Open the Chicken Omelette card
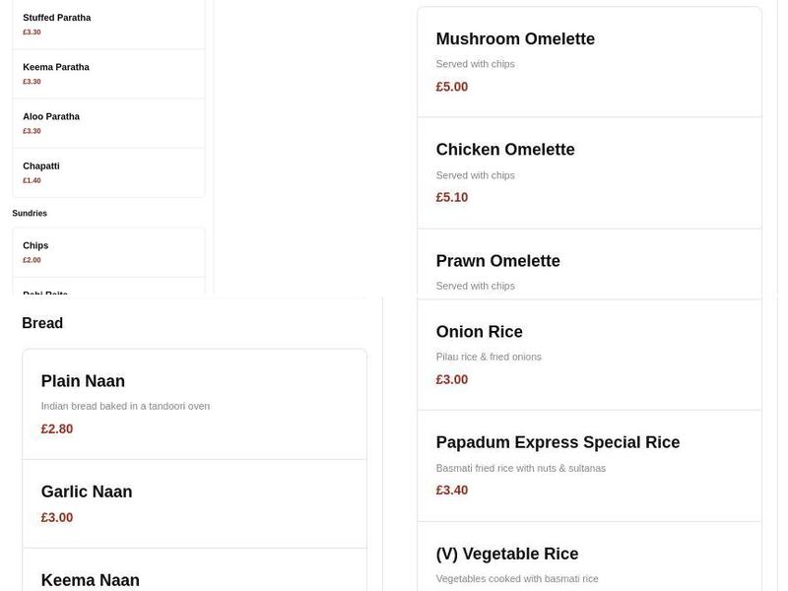788x591 pixels. click(x=504, y=149)
